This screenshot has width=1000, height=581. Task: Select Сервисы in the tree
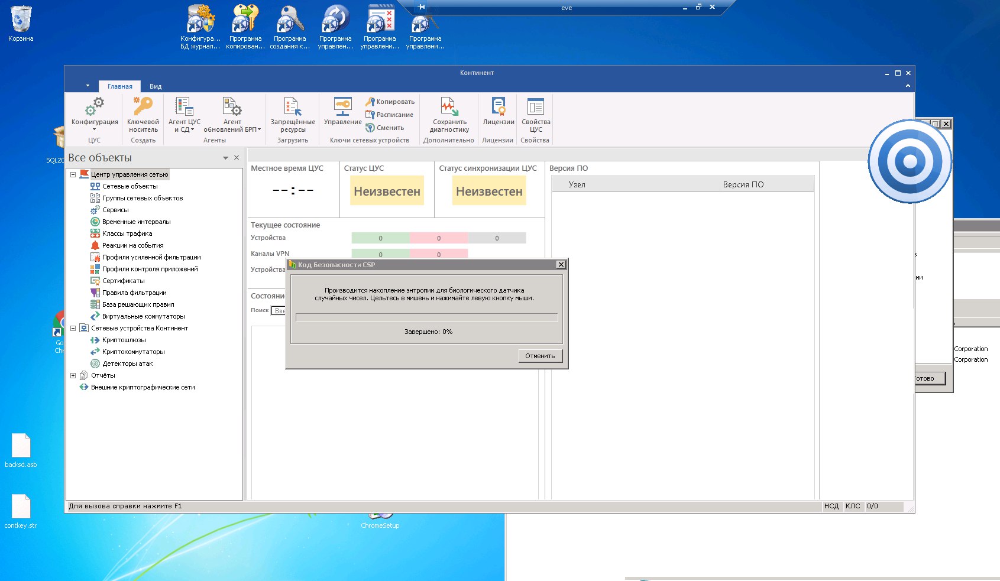[x=115, y=210]
